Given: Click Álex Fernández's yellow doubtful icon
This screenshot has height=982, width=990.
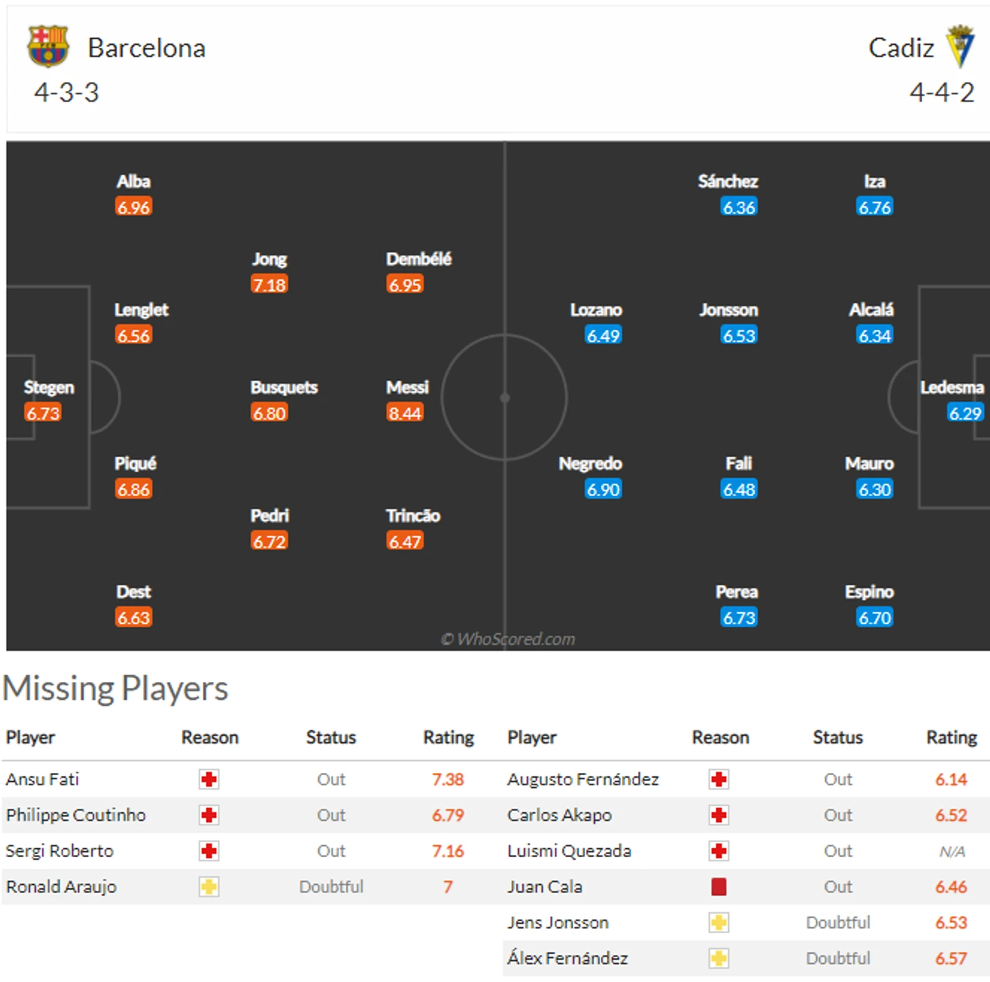Looking at the screenshot, I should 719,958.
